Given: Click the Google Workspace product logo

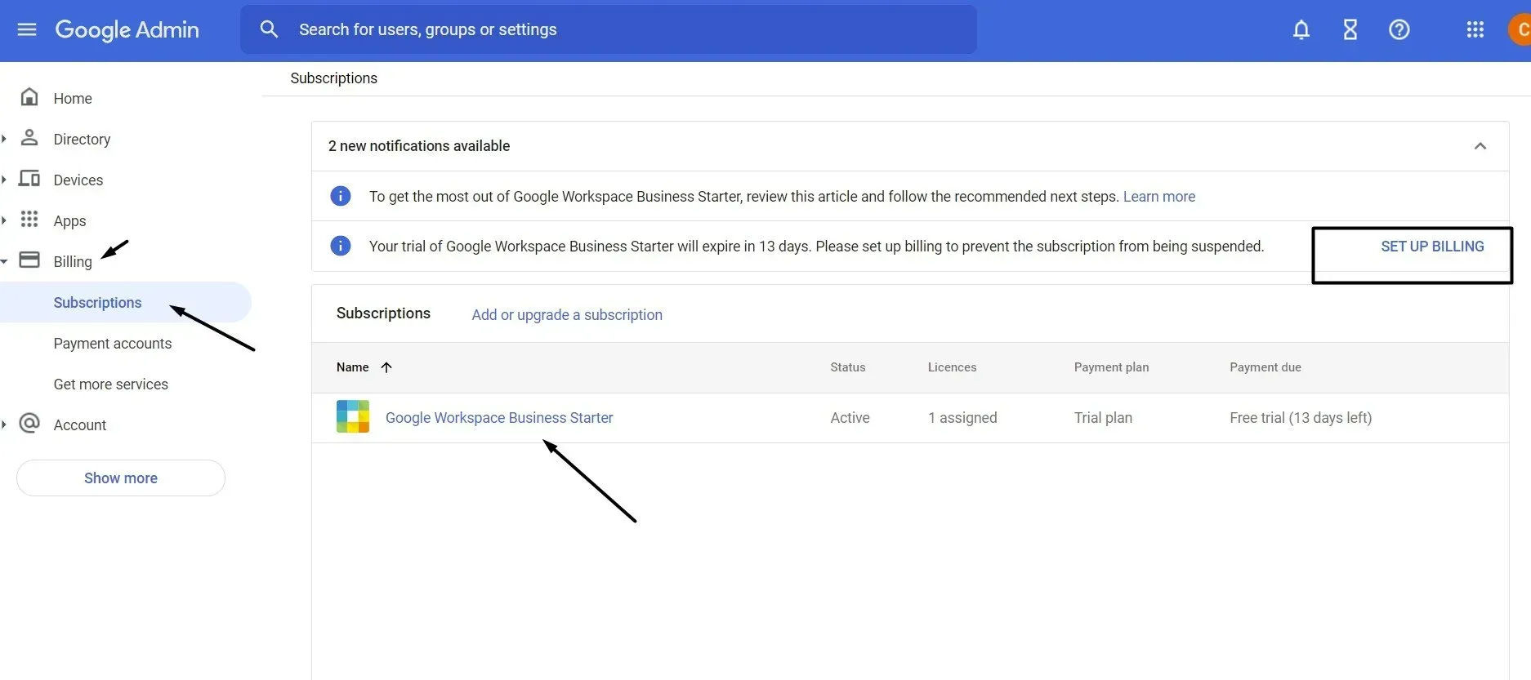Looking at the screenshot, I should point(353,416).
